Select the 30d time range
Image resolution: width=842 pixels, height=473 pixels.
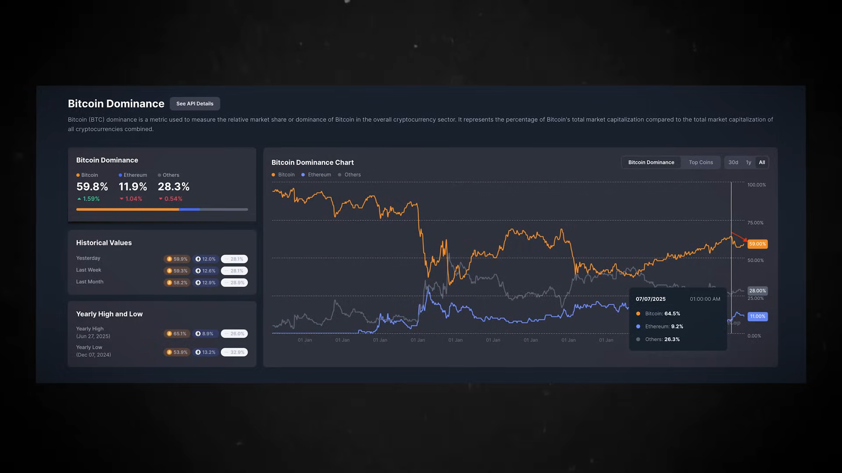[733, 162]
